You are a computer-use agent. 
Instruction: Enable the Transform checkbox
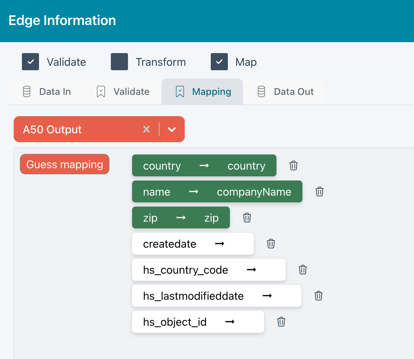pos(119,62)
